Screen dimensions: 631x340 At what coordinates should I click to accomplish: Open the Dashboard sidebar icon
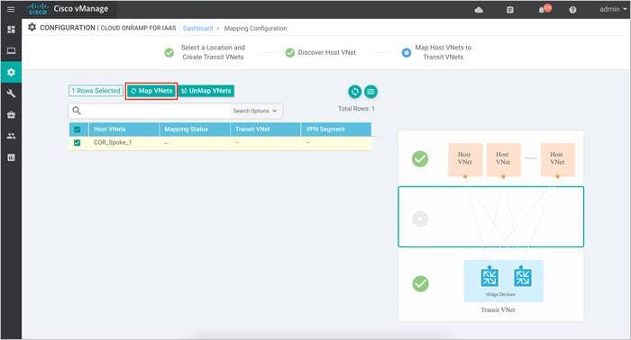pyautogui.click(x=11, y=30)
